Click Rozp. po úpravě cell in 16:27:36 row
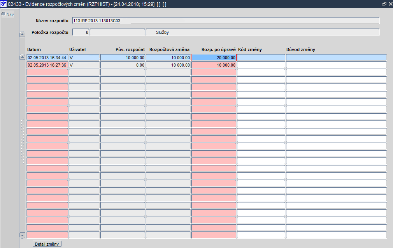The width and height of the screenshot is (393, 248). [x=214, y=65]
